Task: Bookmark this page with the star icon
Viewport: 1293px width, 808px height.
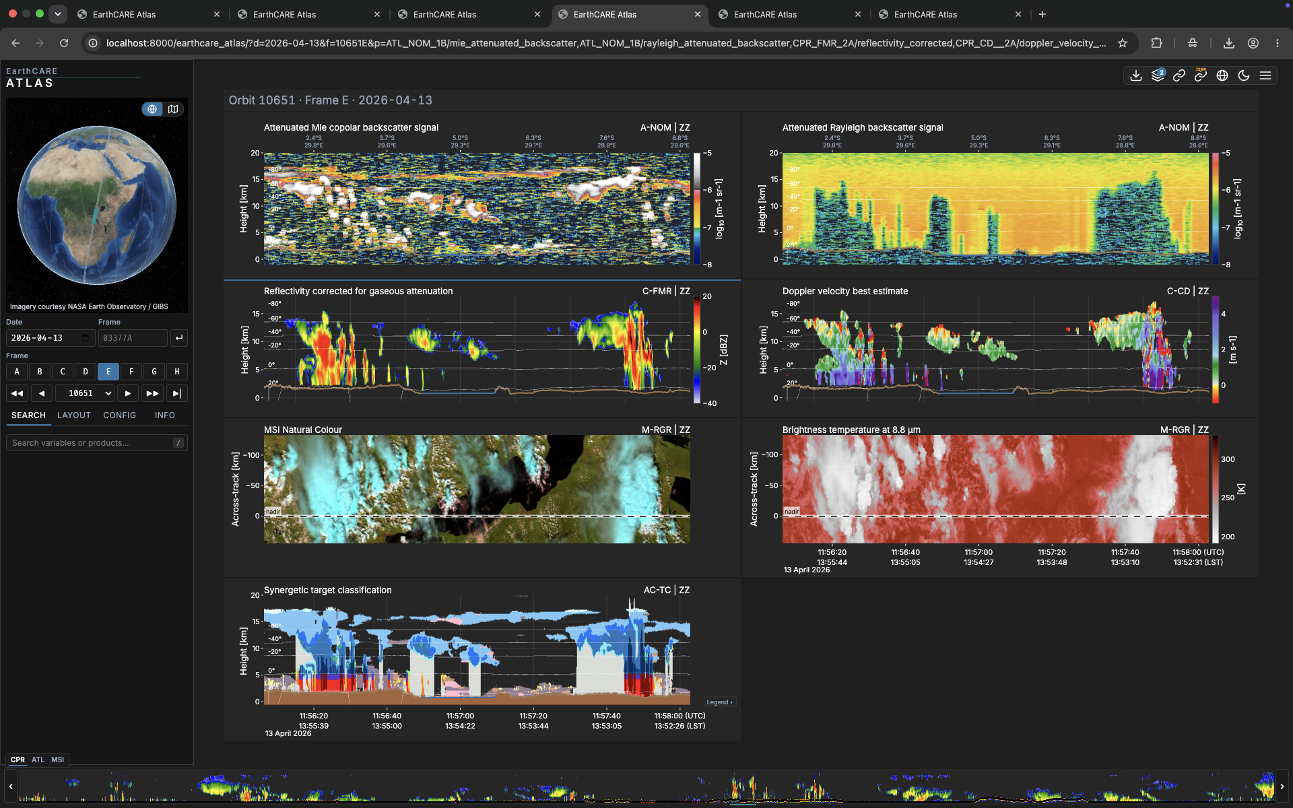Action: coord(1123,43)
